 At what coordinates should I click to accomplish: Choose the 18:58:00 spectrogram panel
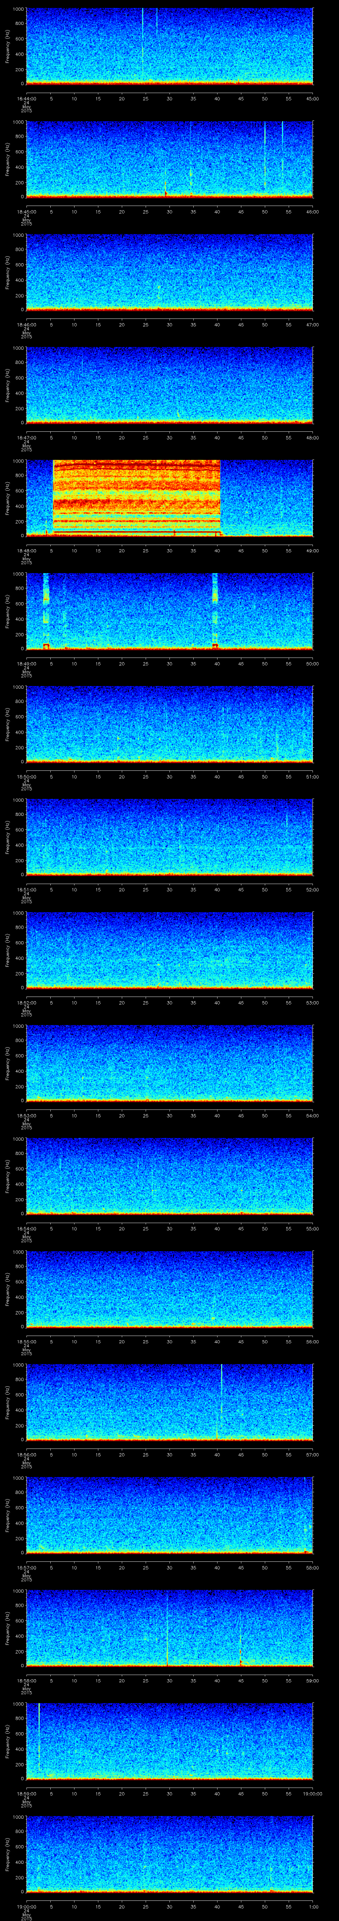click(169, 1627)
